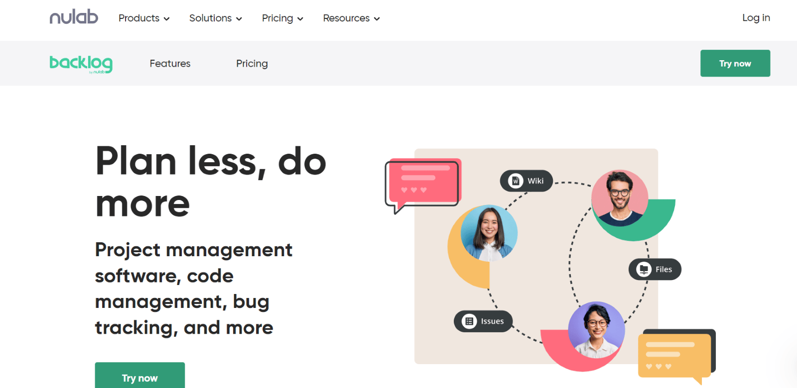The width and height of the screenshot is (797, 388).
Task: Click the avatar on purple background
Action: pyautogui.click(x=596, y=330)
